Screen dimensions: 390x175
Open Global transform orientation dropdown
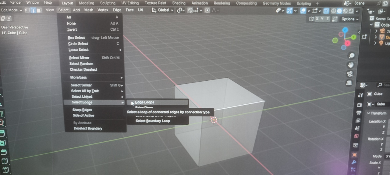pyautogui.click(x=163, y=10)
